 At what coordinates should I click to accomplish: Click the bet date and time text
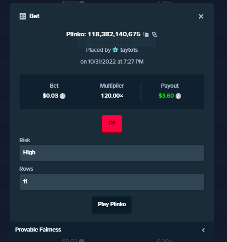click(x=112, y=62)
